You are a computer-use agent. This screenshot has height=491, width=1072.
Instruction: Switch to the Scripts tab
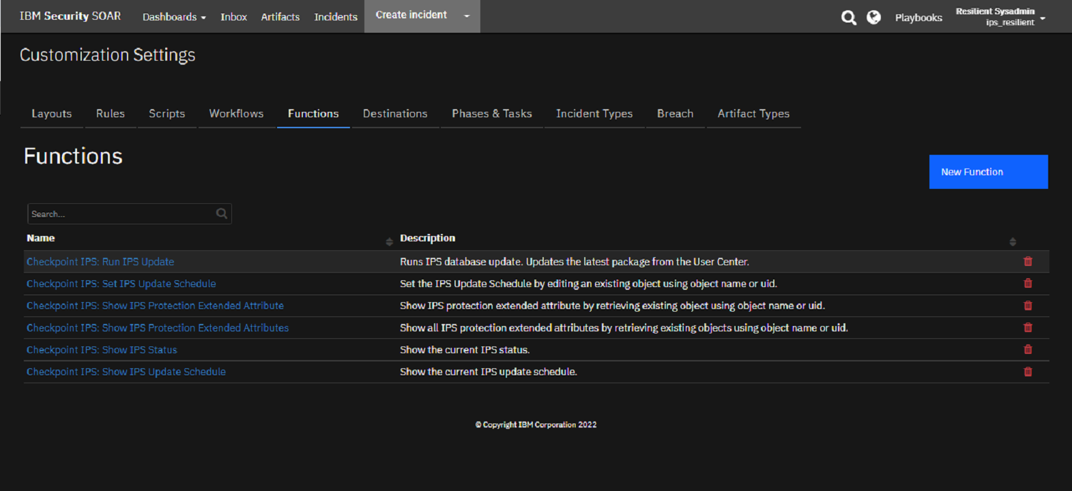(167, 113)
